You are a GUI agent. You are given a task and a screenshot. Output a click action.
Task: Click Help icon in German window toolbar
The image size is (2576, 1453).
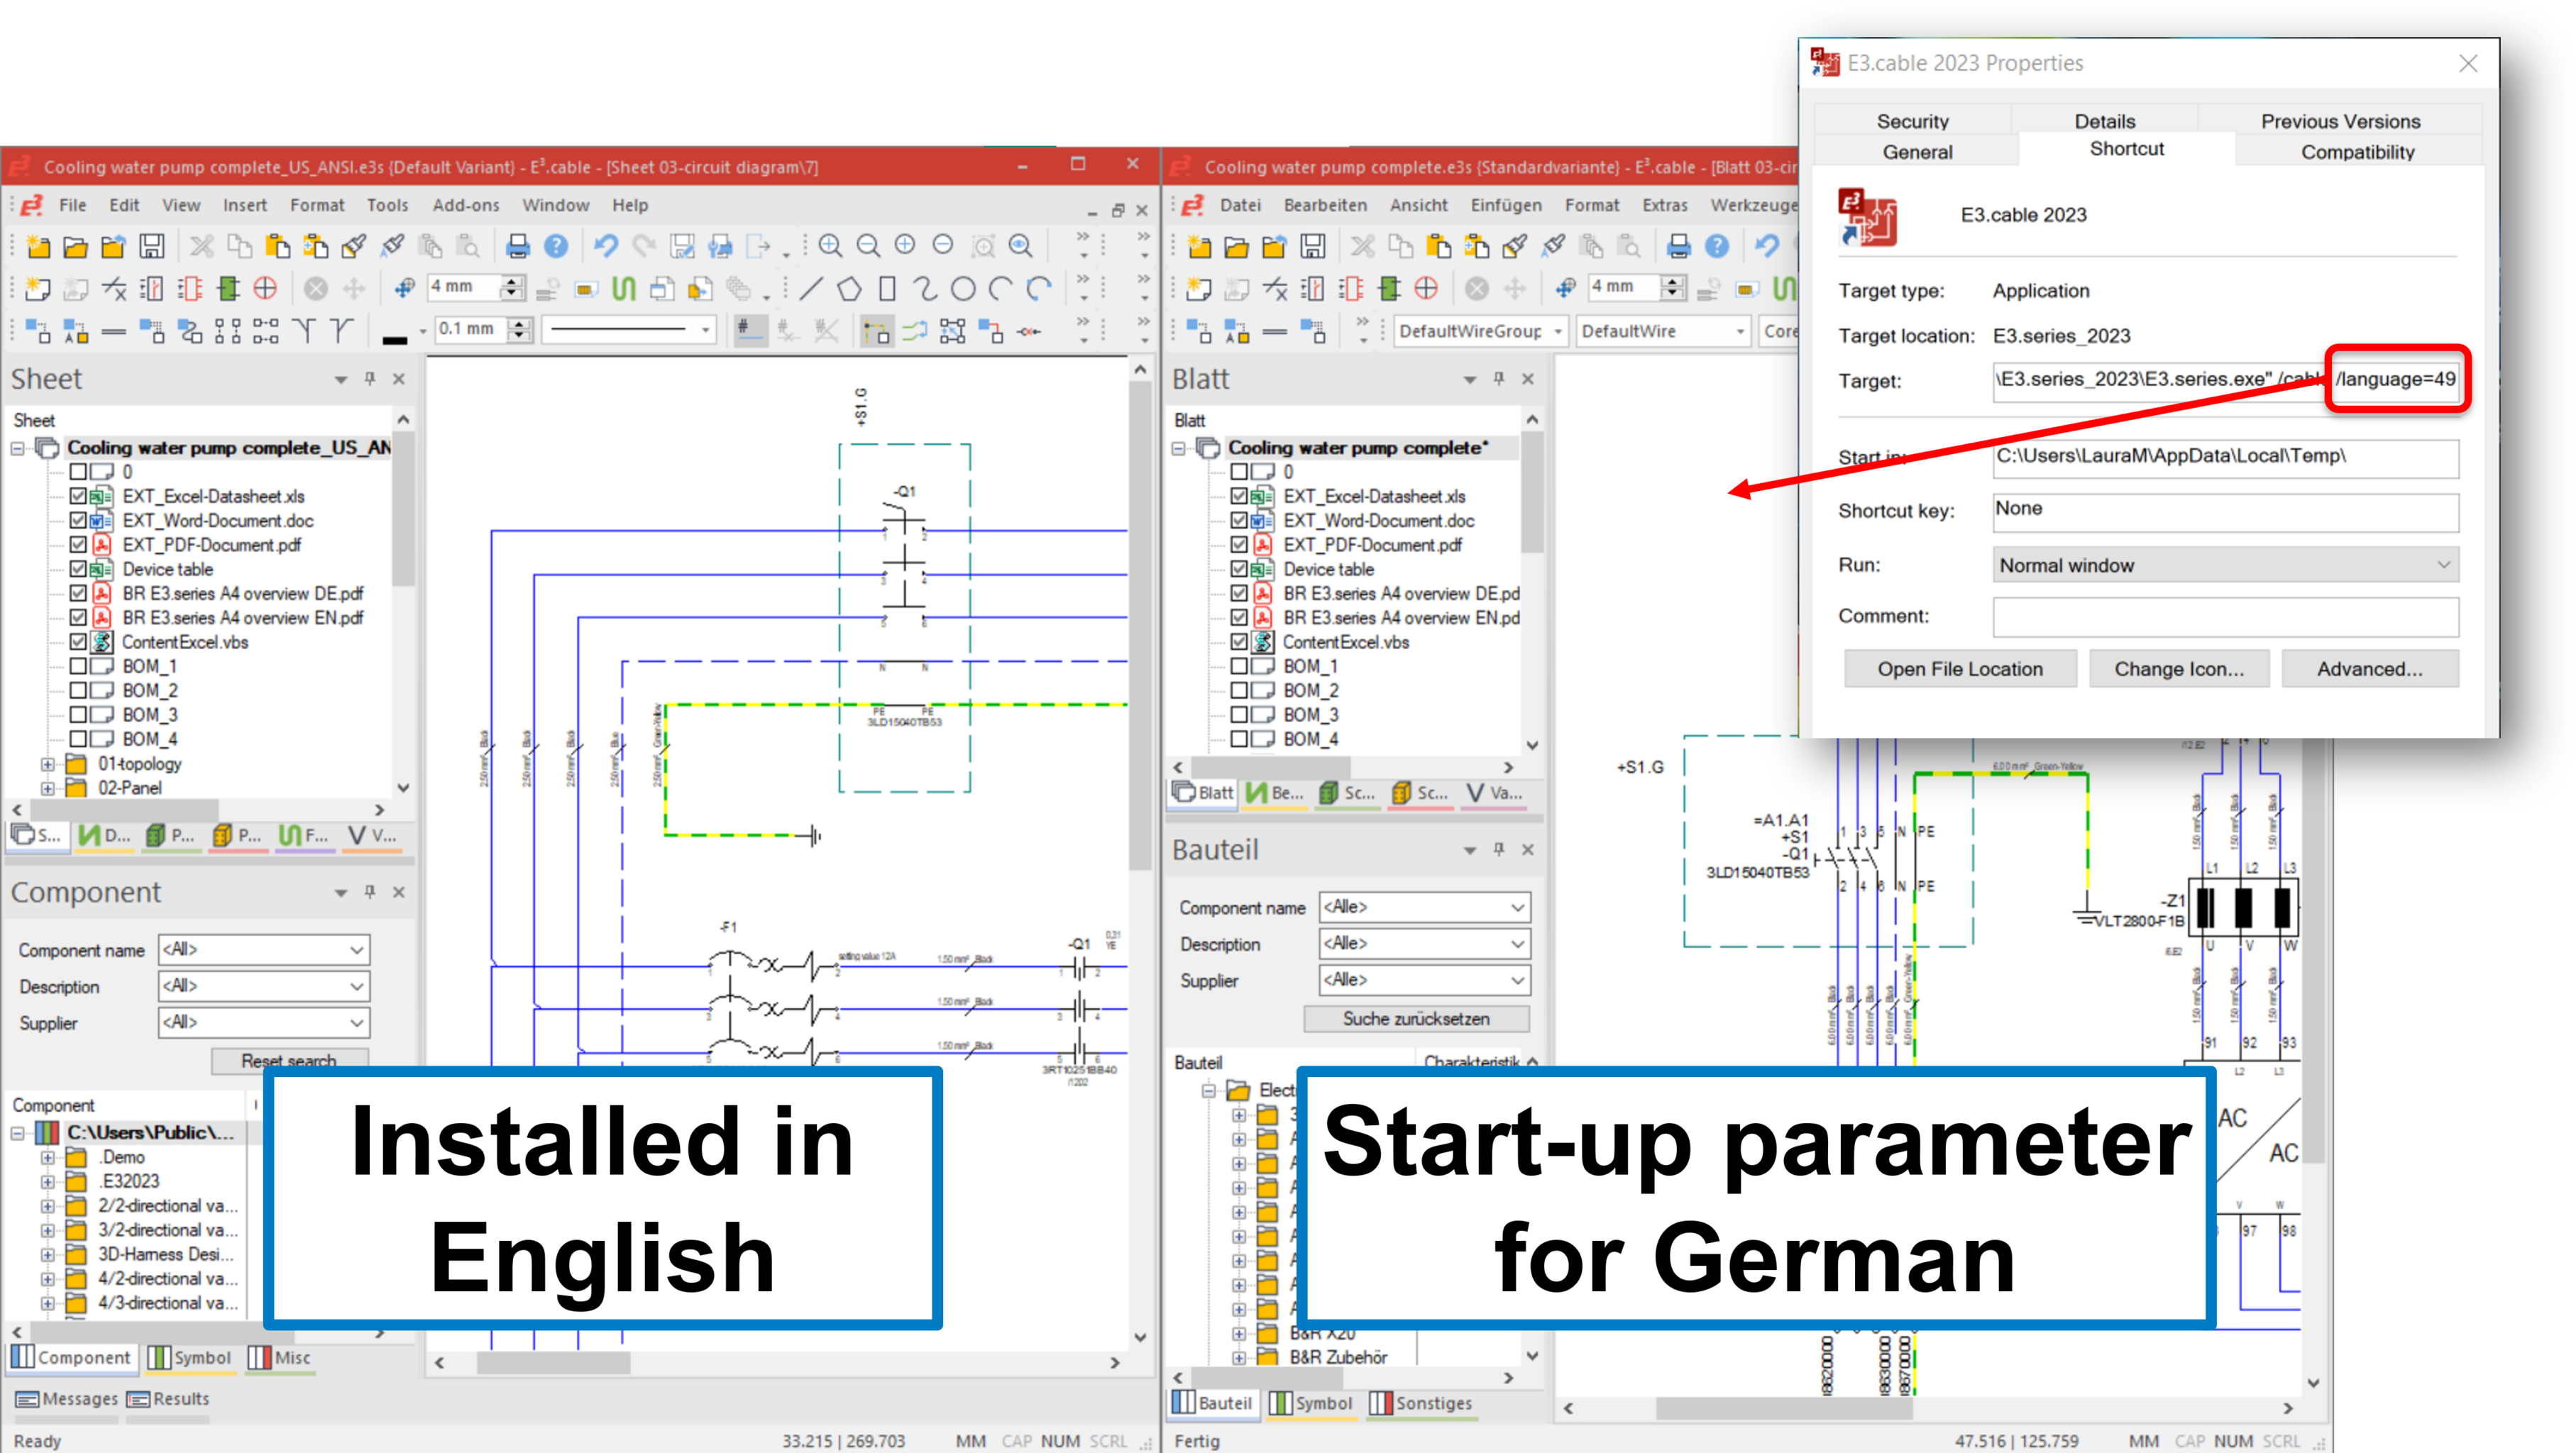pyautogui.click(x=1717, y=246)
